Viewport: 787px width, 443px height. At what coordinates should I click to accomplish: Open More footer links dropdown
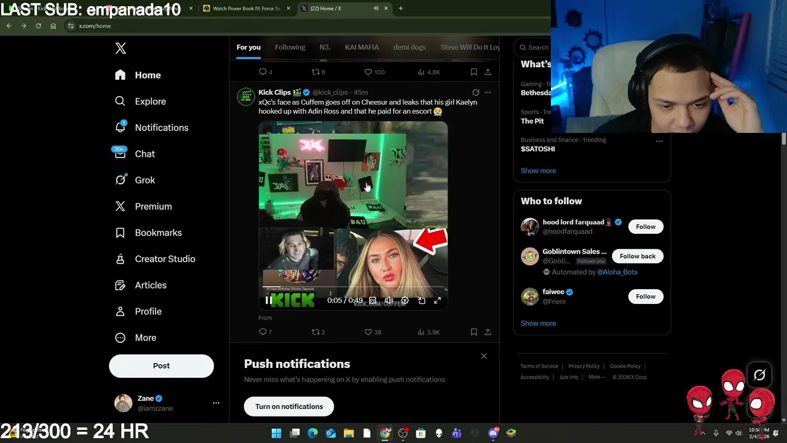(596, 377)
